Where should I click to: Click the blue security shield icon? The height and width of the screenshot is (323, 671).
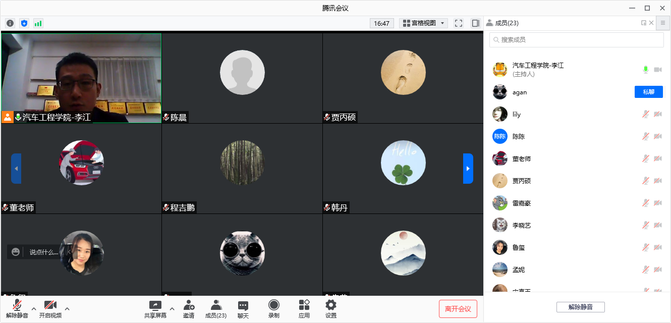click(24, 23)
